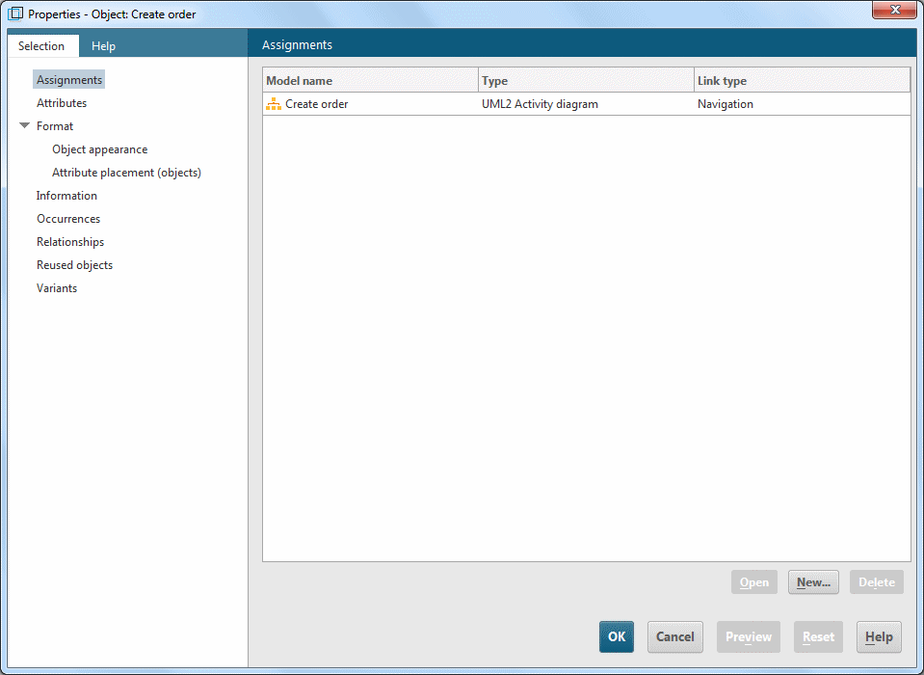Click the UML2 activity diagram model icon

coord(274,104)
